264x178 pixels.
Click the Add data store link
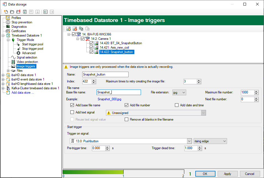[x=23, y=93]
